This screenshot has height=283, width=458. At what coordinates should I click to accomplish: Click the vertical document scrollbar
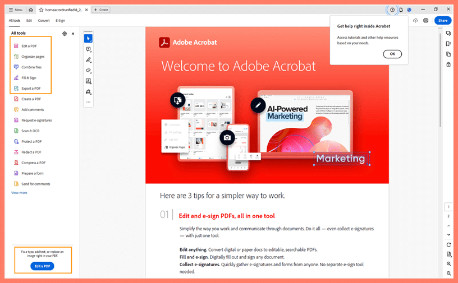(440, 80)
